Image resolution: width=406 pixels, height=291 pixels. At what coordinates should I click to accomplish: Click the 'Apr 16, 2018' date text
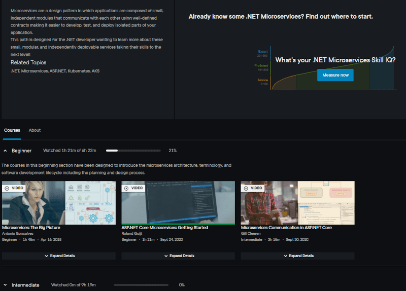coord(51,239)
